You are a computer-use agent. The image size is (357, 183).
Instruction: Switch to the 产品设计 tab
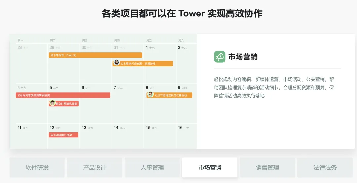point(95,168)
